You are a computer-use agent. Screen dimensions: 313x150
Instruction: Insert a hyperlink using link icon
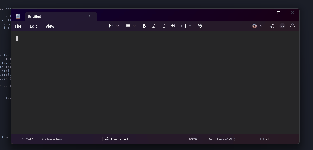click(x=173, y=26)
